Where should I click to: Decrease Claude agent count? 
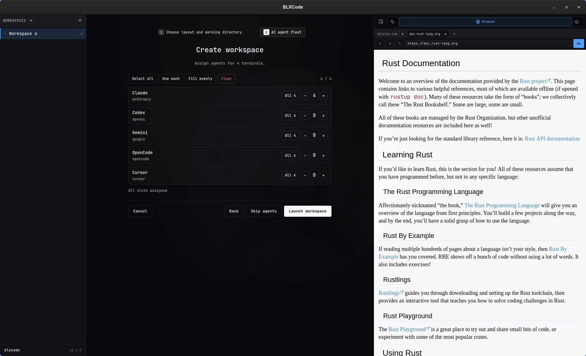click(x=305, y=96)
